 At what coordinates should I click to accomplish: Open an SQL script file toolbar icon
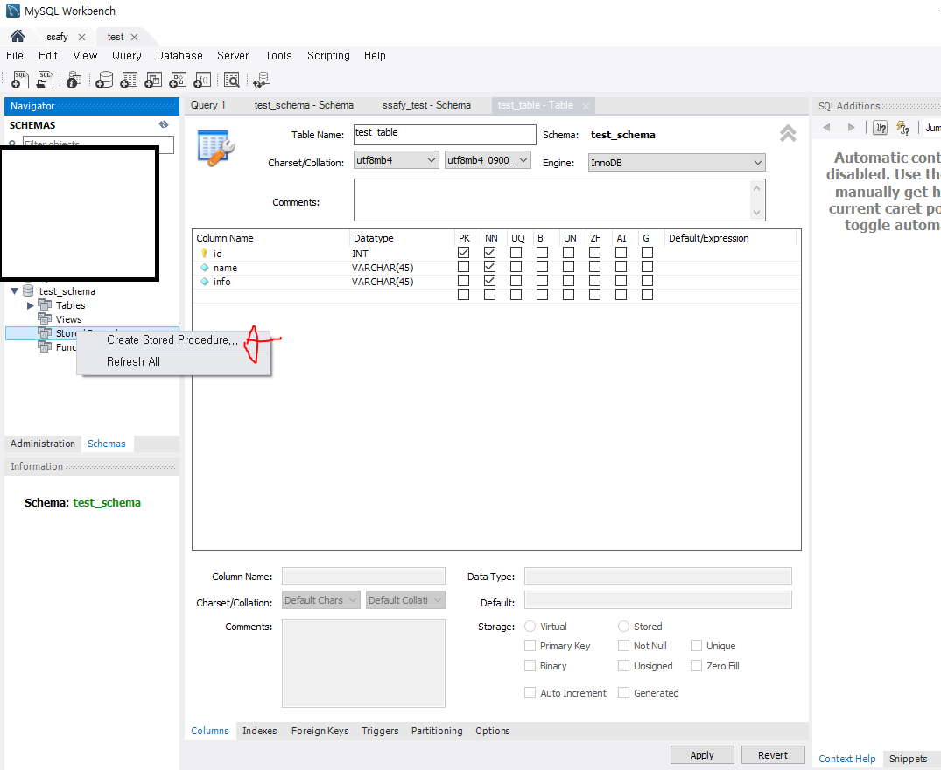[x=45, y=79]
